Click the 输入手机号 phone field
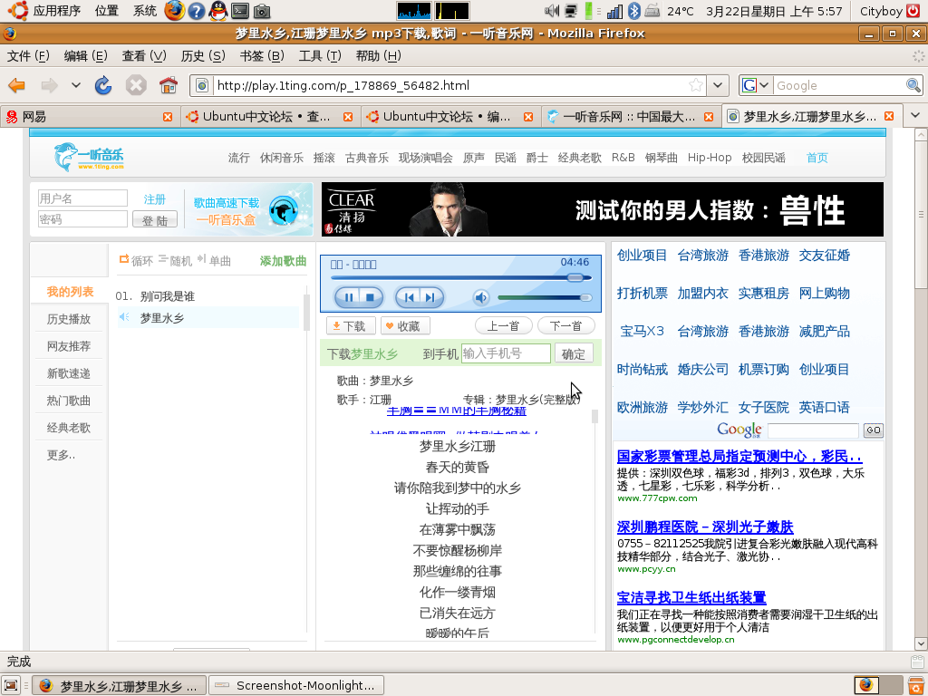The image size is (928, 696). [506, 353]
